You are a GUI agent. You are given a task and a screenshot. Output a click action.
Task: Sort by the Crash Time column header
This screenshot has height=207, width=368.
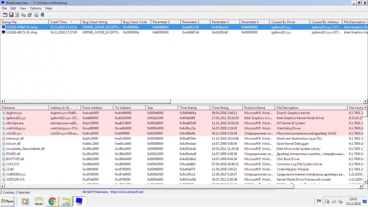(x=59, y=22)
